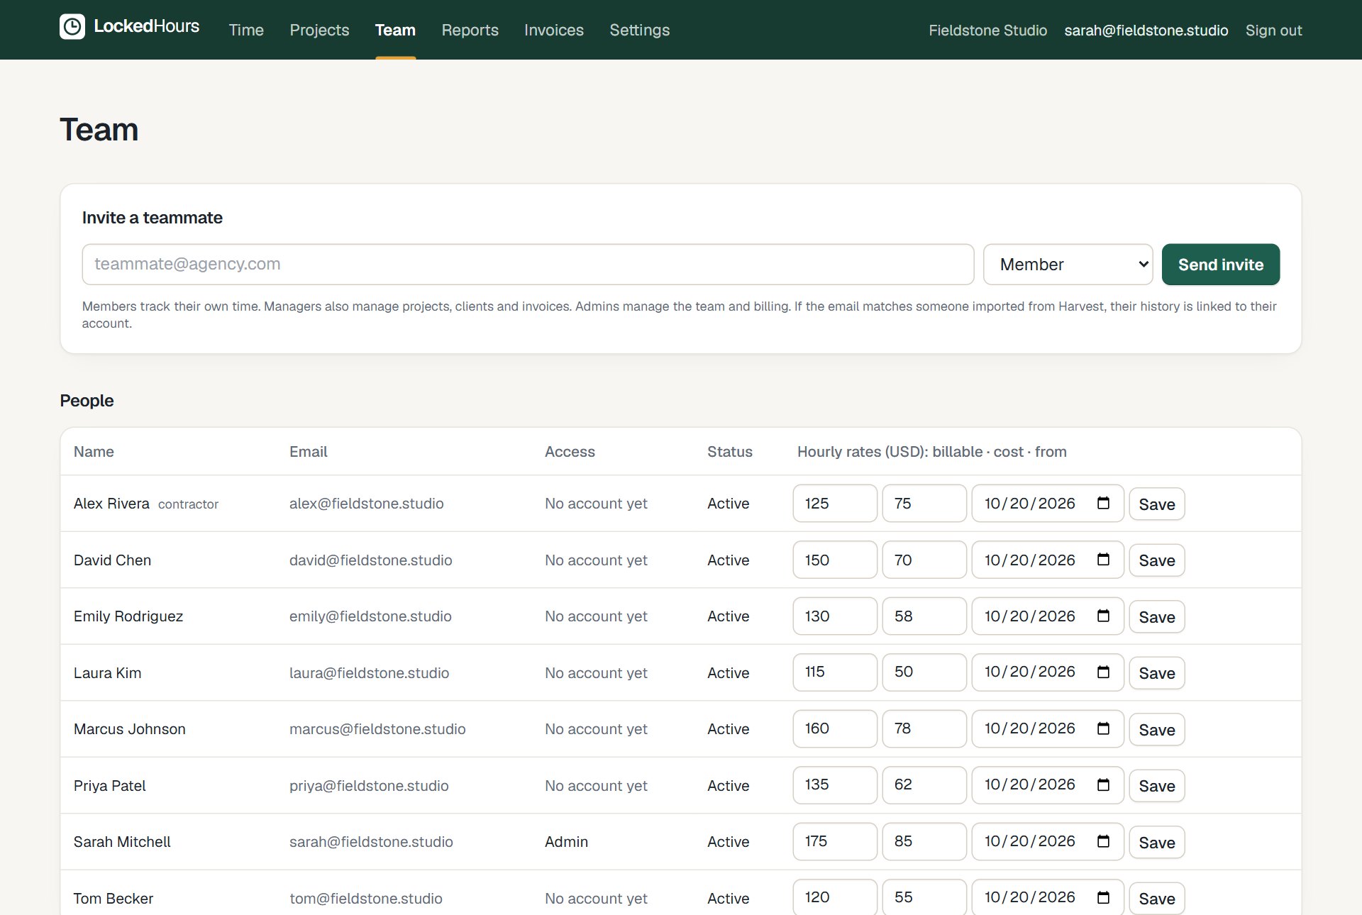
Task: Edit Laura Kim's billable rate 115
Action: point(835,672)
